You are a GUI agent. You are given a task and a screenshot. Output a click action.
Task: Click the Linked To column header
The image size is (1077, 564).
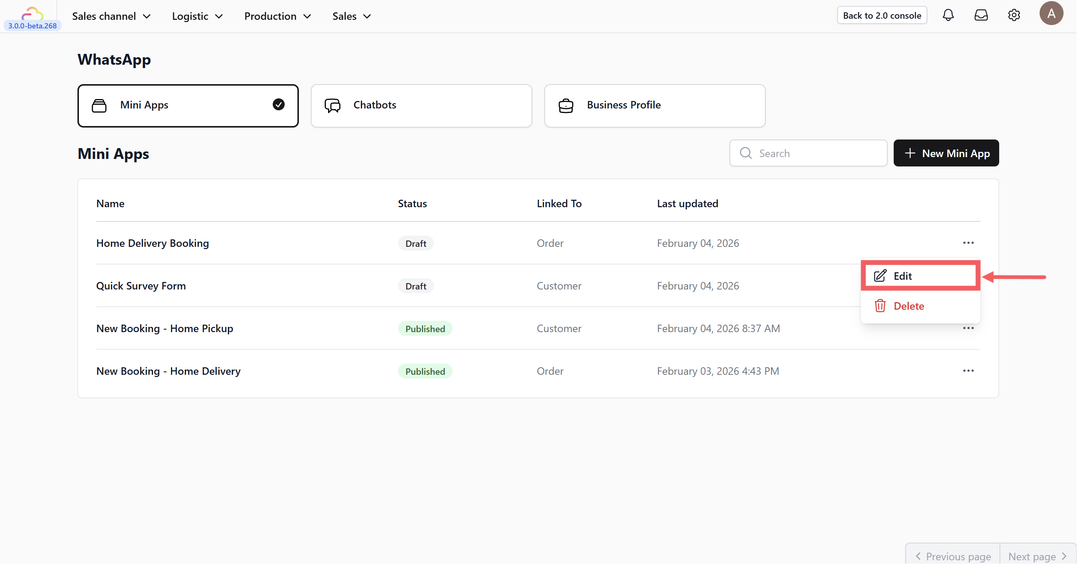[559, 203]
